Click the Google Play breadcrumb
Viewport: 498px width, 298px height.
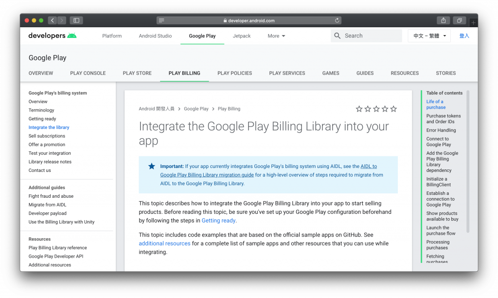click(196, 109)
